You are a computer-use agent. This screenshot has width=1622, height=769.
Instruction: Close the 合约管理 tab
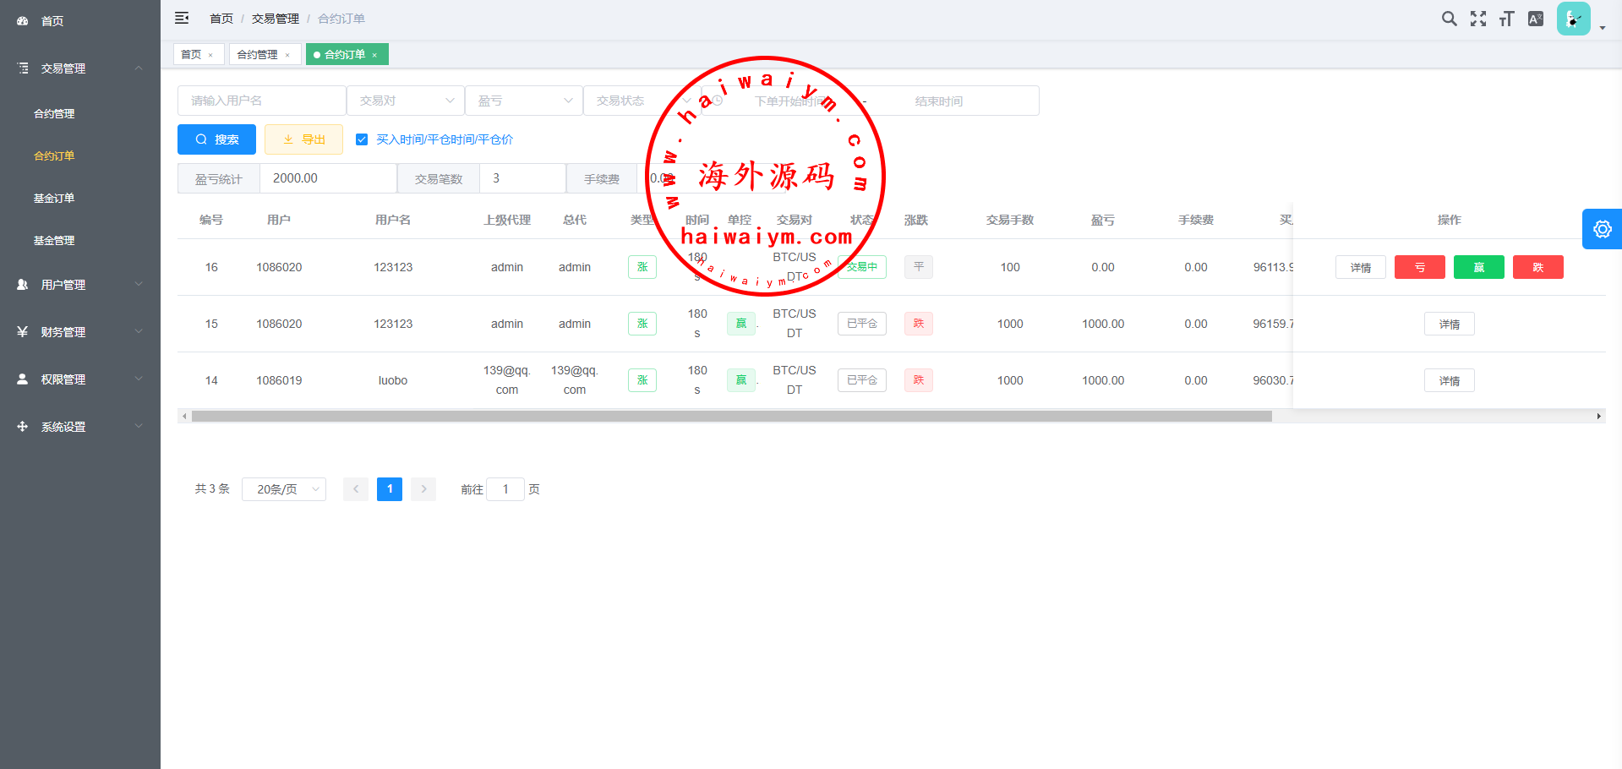(x=287, y=55)
